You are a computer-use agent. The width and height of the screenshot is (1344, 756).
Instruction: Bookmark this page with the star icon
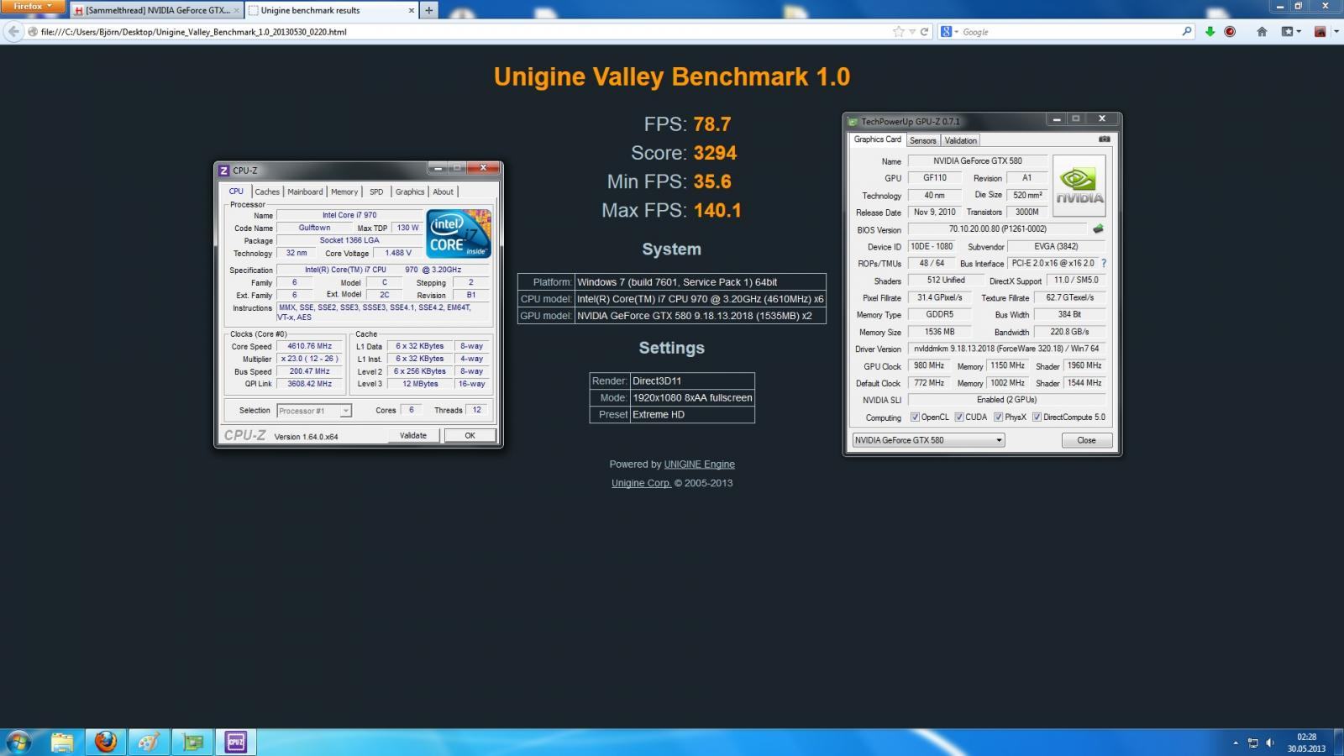(899, 32)
